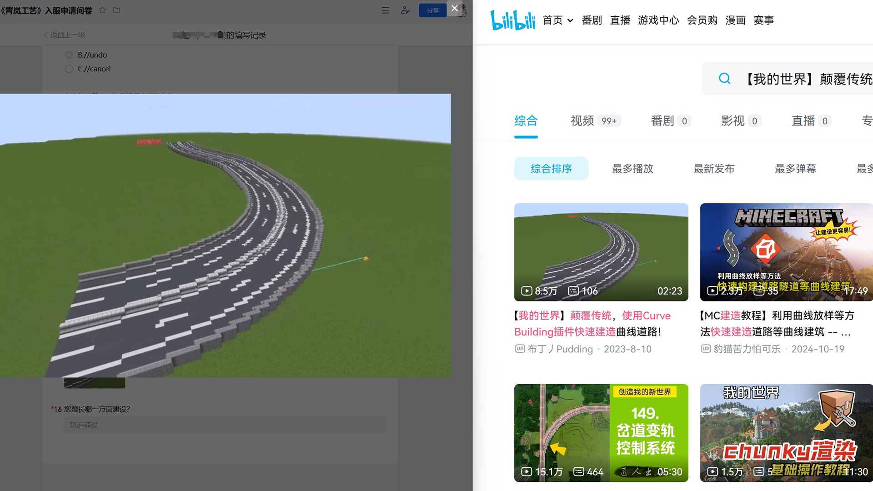Switch to the 影视 results tab
Image resolution: width=873 pixels, height=491 pixels.
[x=741, y=121]
